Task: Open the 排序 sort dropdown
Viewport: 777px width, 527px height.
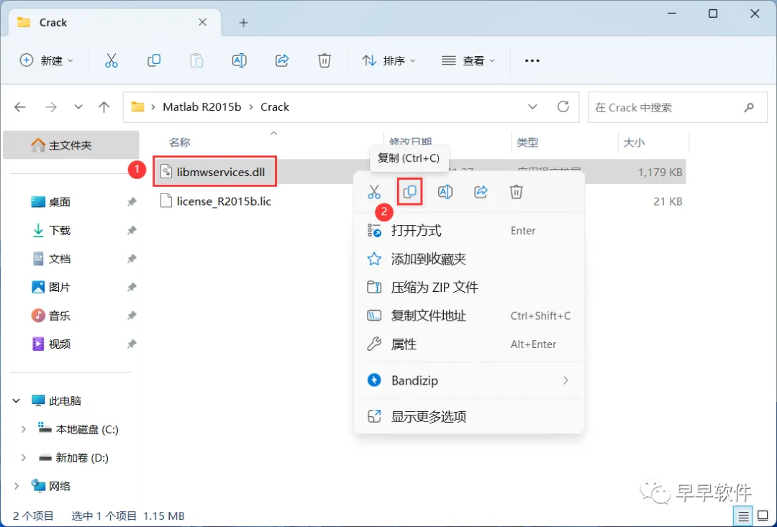Action: 389,60
